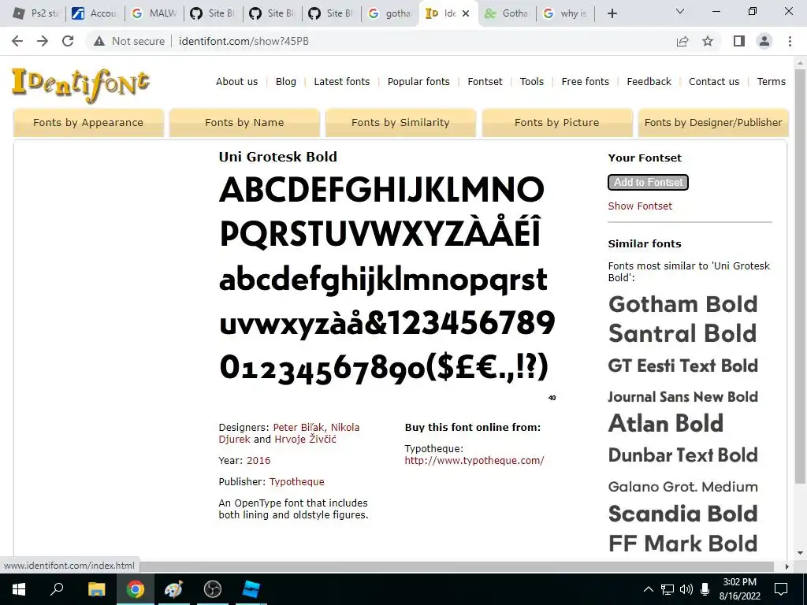
Task: Open a new tab with plus button
Action: [612, 14]
